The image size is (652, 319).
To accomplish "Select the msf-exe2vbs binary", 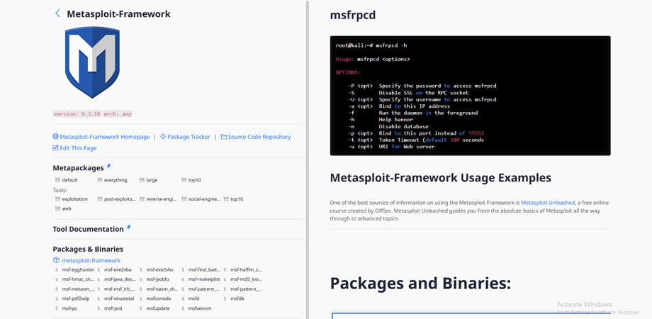I will (x=159, y=269).
